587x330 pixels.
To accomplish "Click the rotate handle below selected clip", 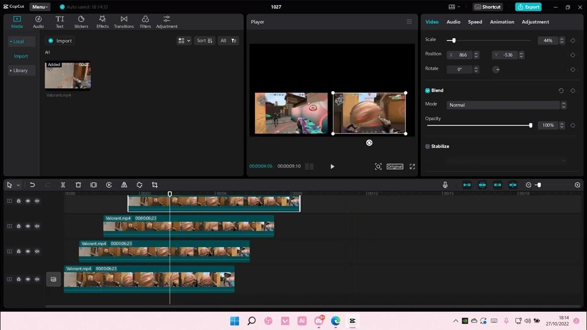I will click(369, 143).
